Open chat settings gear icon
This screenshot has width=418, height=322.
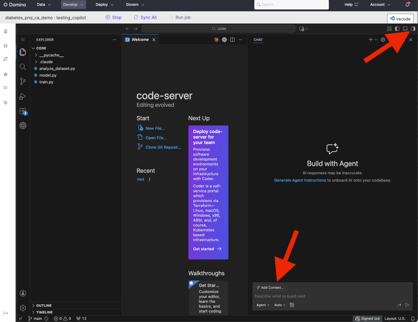[383, 40]
